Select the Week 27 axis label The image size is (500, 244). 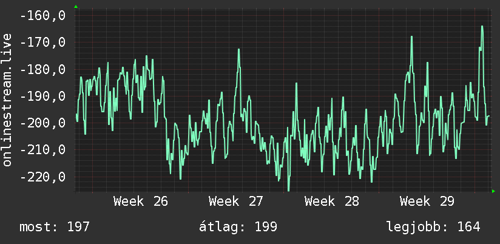click(236, 202)
